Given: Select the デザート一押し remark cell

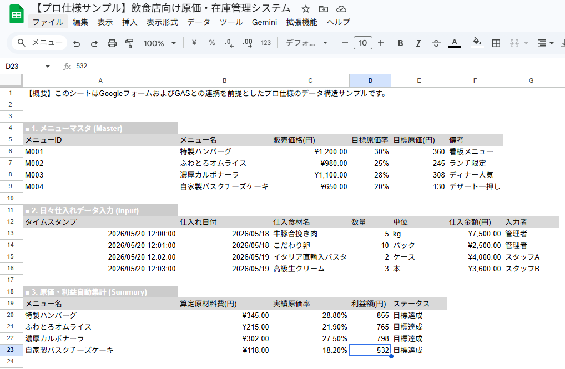Looking at the screenshot, I should [x=475, y=186].
